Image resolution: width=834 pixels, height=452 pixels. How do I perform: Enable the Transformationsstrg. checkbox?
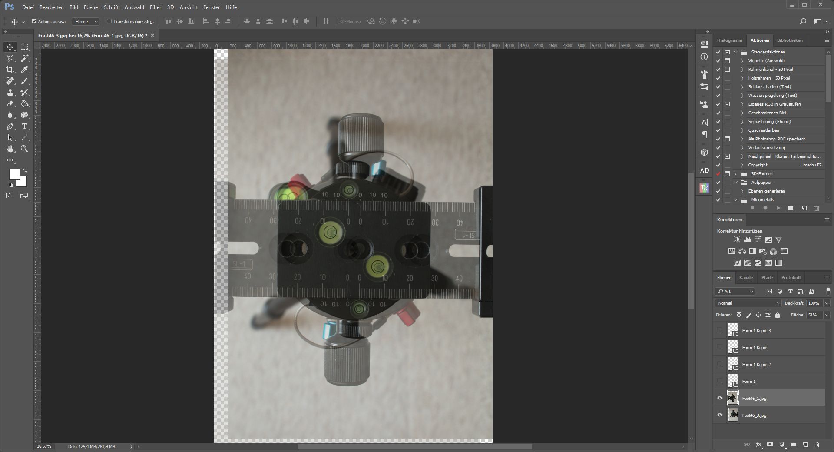click(x=109, y=21)
